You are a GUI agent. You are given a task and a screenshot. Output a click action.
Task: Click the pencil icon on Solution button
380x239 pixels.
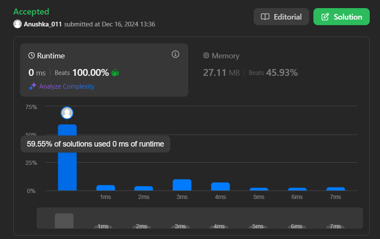coord(325,17)
